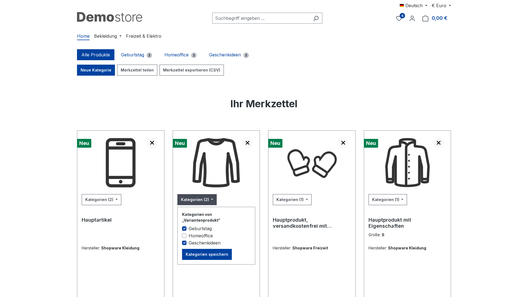The width and height of the screenshot is (528, 297).
Task: Open Freizeit & Elektro navigation link
Action: [144, 36]
